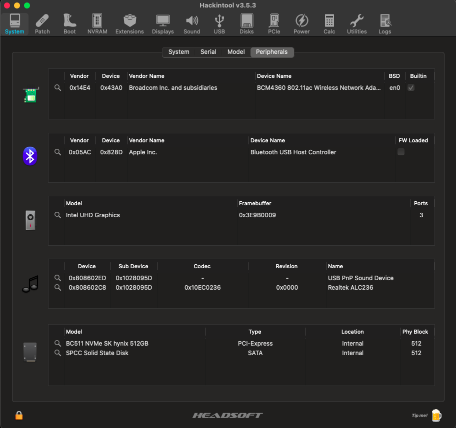This screenshot has width=456, height=428.
Task: Click magnifier next to Apple Bluetooth row
Action: click(57, 152)
